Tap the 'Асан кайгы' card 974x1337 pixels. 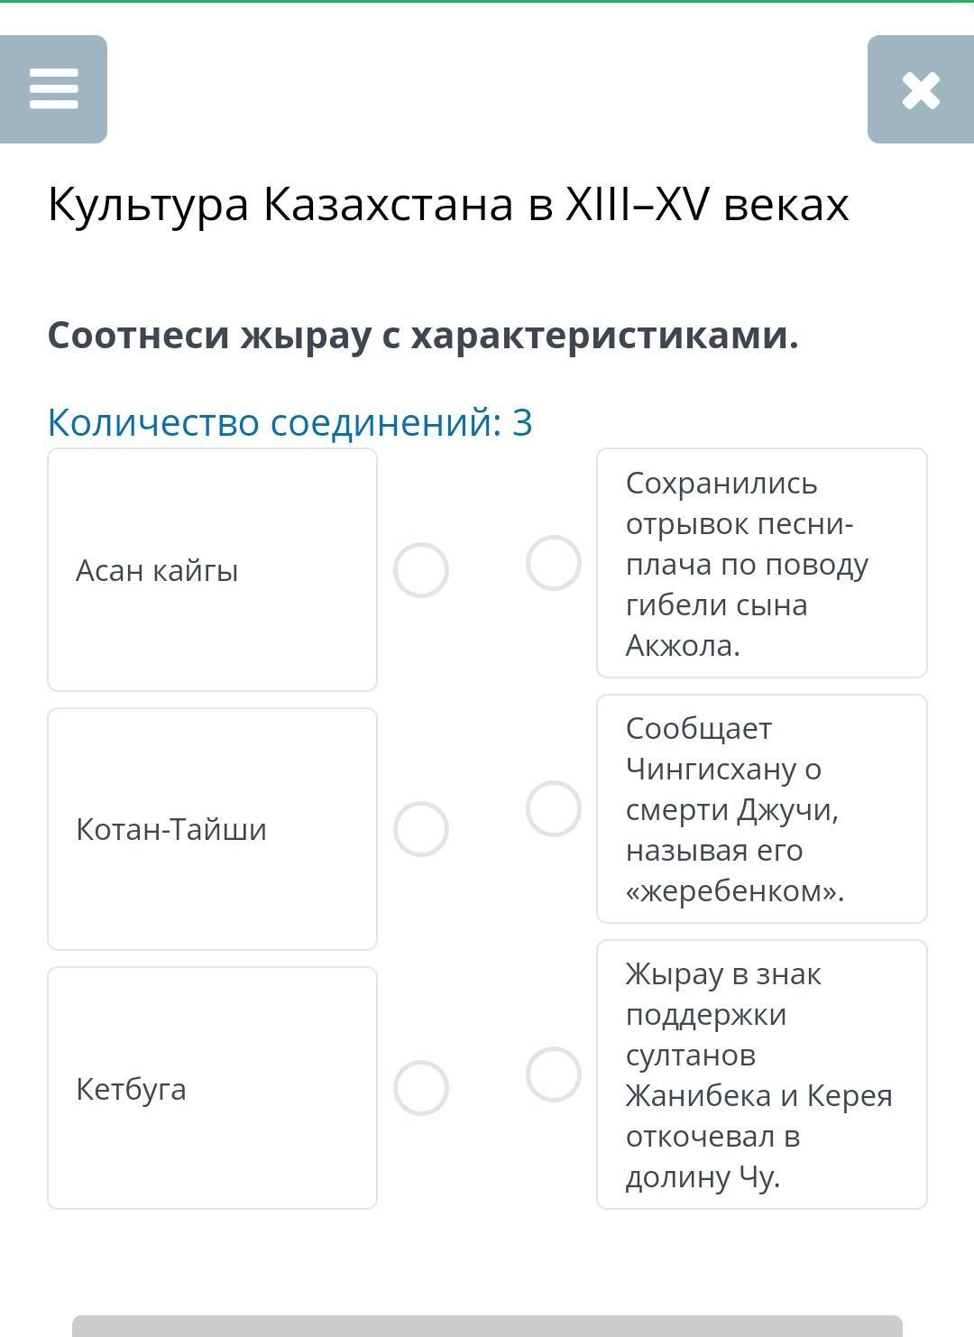[x=212, y=570]
